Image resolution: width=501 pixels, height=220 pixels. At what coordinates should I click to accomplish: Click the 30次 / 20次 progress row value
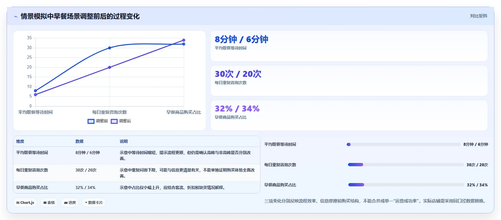(477, 165)
